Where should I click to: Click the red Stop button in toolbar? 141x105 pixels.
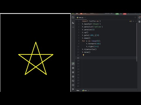click(x=125, y=14)
